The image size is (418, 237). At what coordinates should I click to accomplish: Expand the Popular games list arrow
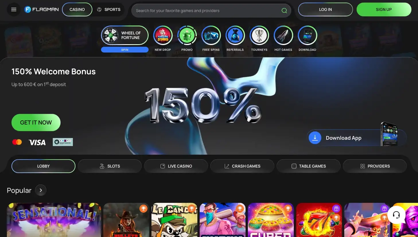[41, 190]
